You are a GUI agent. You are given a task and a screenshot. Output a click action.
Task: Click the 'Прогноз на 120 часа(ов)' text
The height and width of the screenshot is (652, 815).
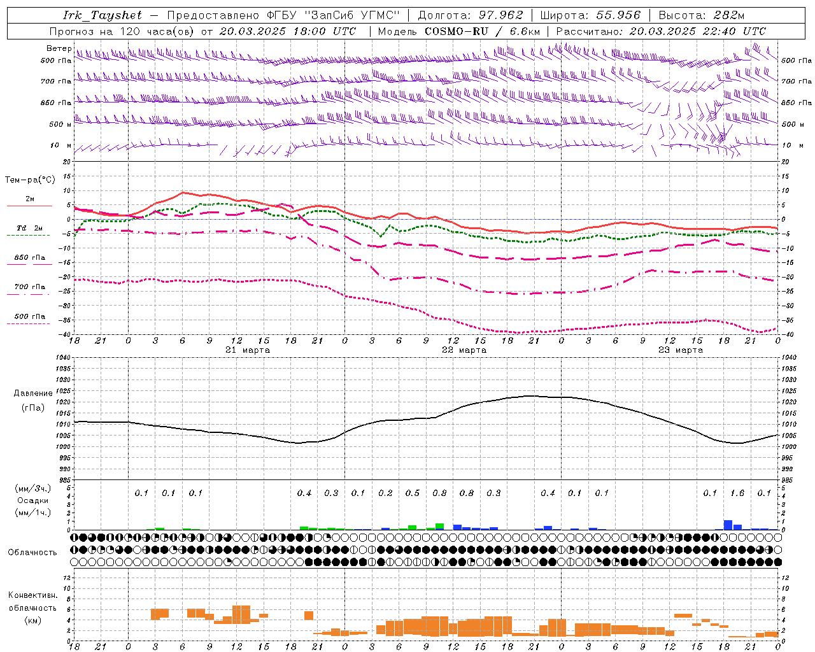pyautogui.click(x=122, y=31)
